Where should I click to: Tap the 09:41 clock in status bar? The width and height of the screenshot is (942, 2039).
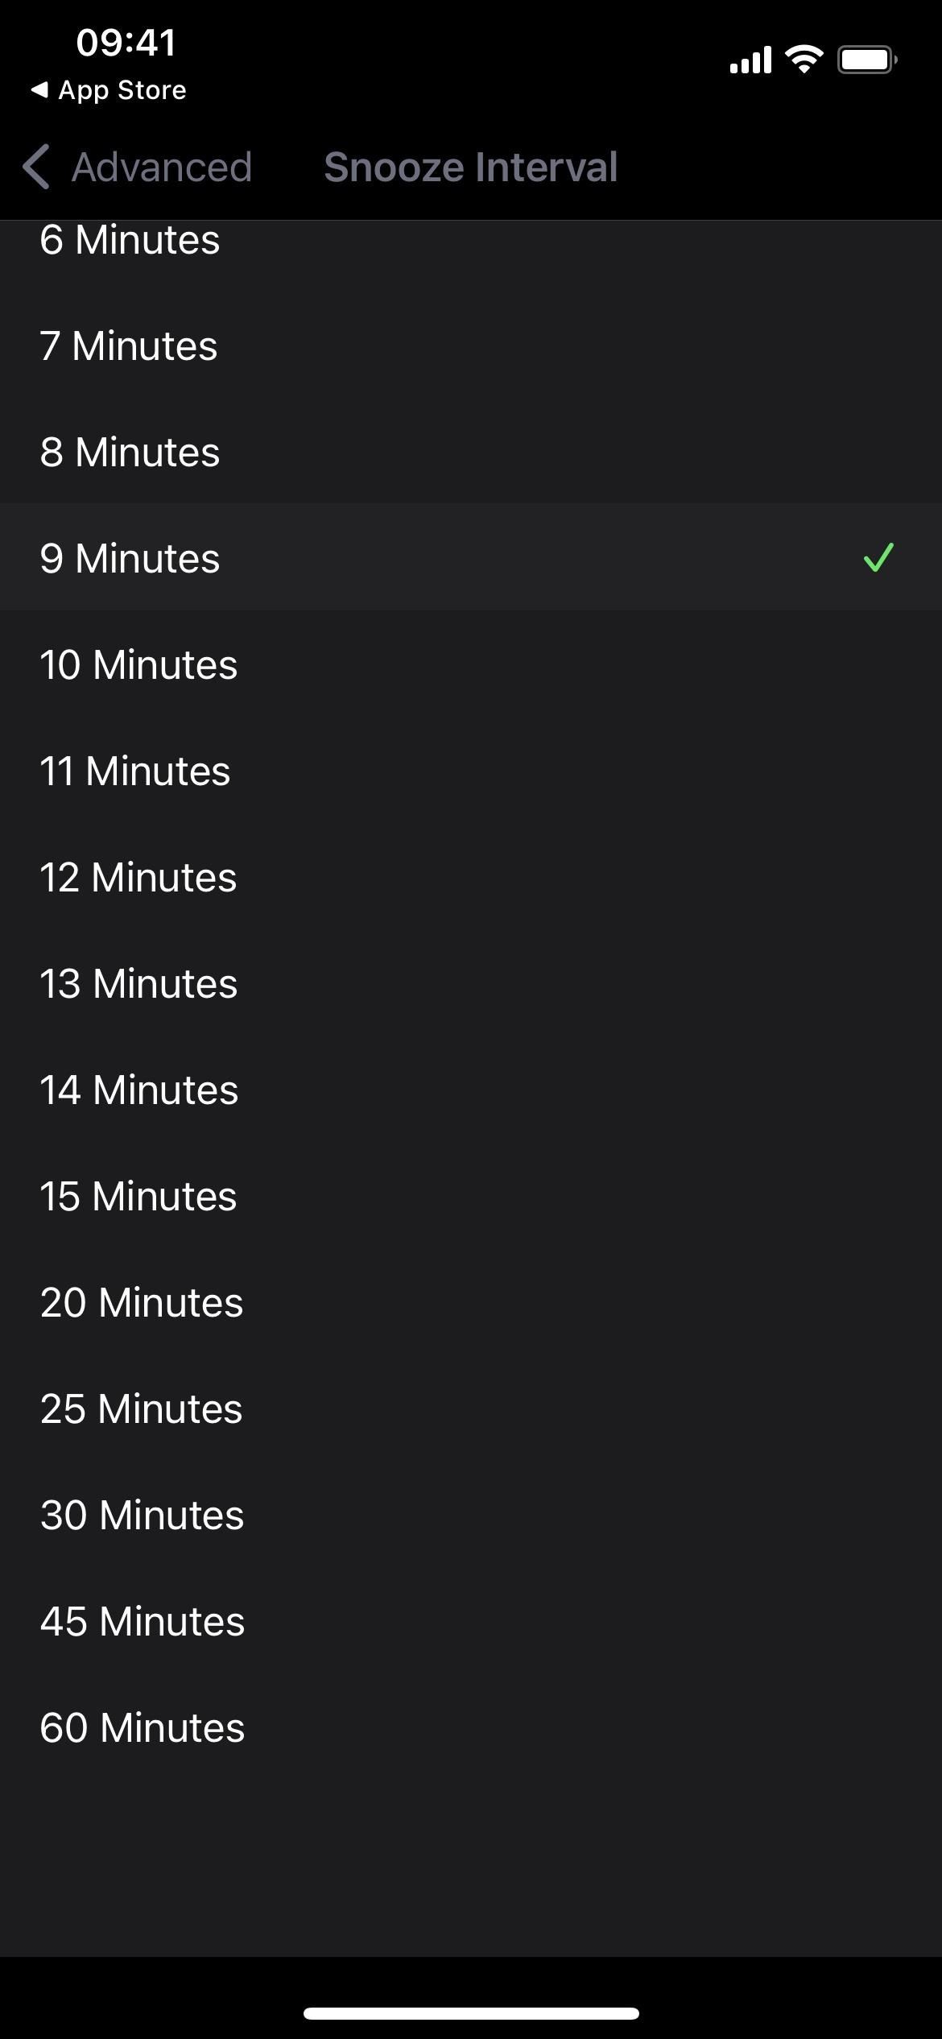tap(126, 43)
